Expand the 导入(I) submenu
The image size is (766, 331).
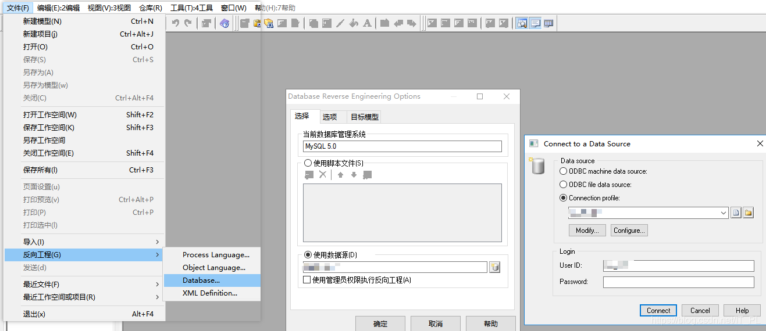pos(85,242)
